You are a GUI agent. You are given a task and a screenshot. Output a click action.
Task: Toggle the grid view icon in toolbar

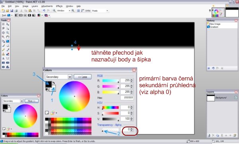(x=78, y=11)
